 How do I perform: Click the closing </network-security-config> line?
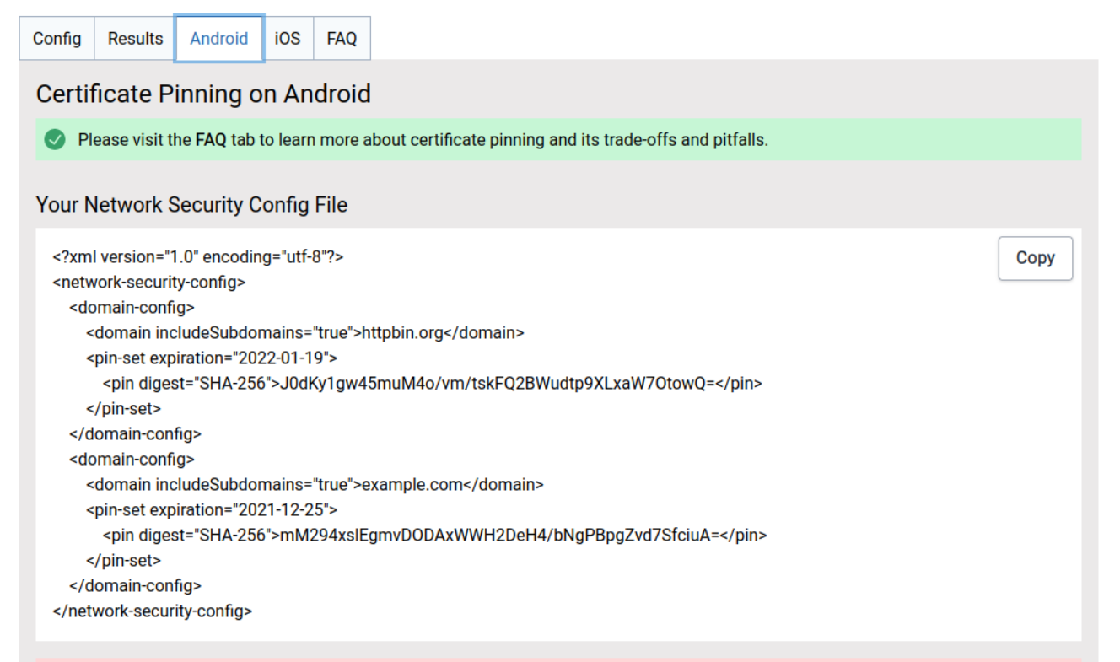(x=152, y=611)
